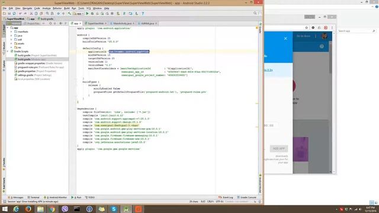Open the Refactor menu
This screenshot has width=379, height=213.
(57, 8)
